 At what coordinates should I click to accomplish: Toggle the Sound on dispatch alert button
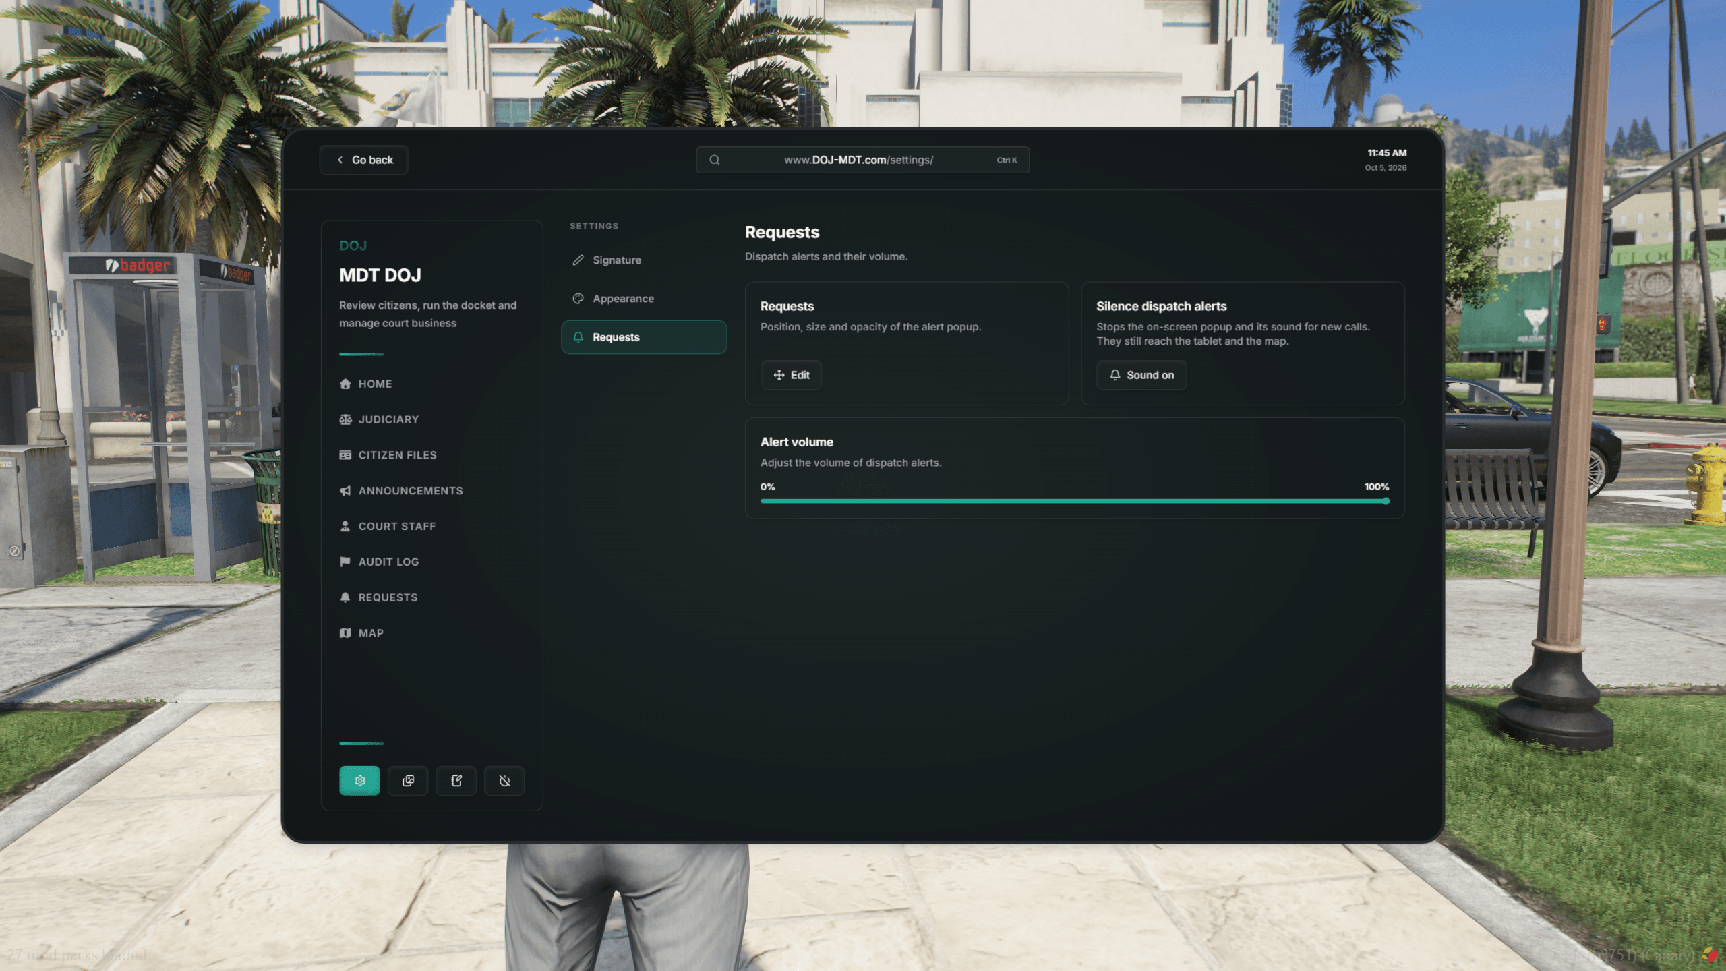click(x=1141, y=375)
